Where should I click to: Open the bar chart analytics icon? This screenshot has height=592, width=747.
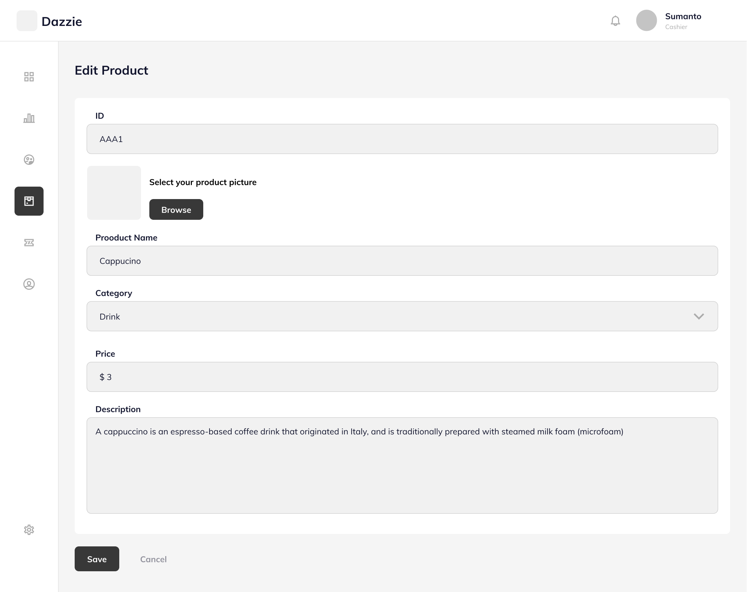29,118
